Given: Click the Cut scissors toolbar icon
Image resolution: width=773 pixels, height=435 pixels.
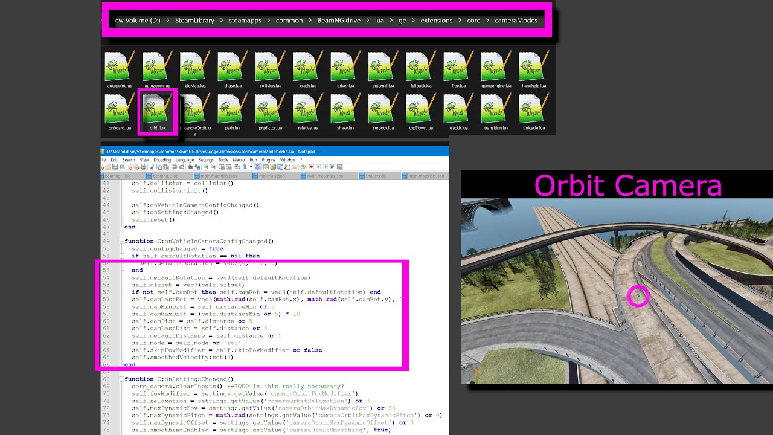Looking at the screenshot, I should coord(152,167).
